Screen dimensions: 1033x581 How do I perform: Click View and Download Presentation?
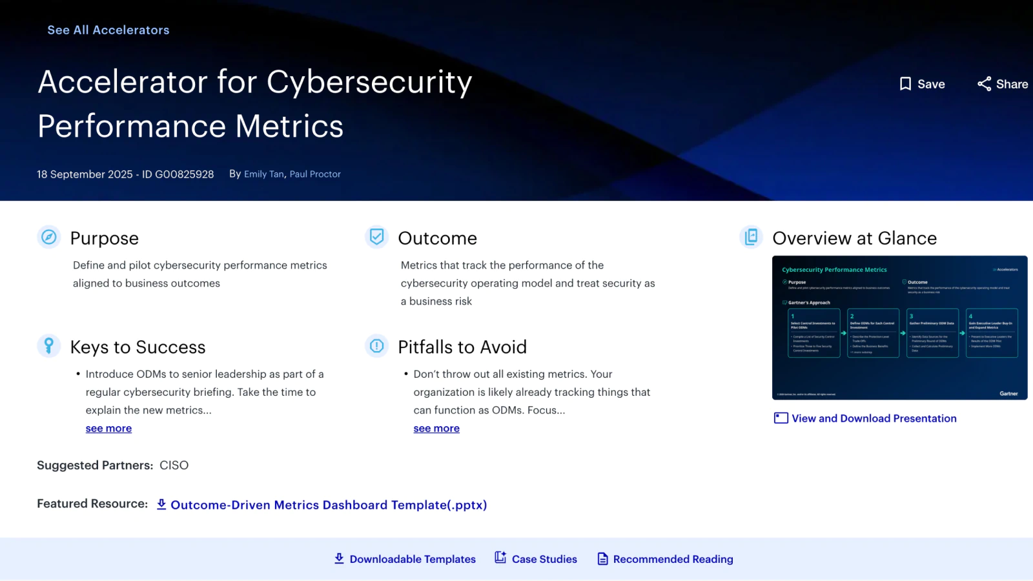pos(873,418)
